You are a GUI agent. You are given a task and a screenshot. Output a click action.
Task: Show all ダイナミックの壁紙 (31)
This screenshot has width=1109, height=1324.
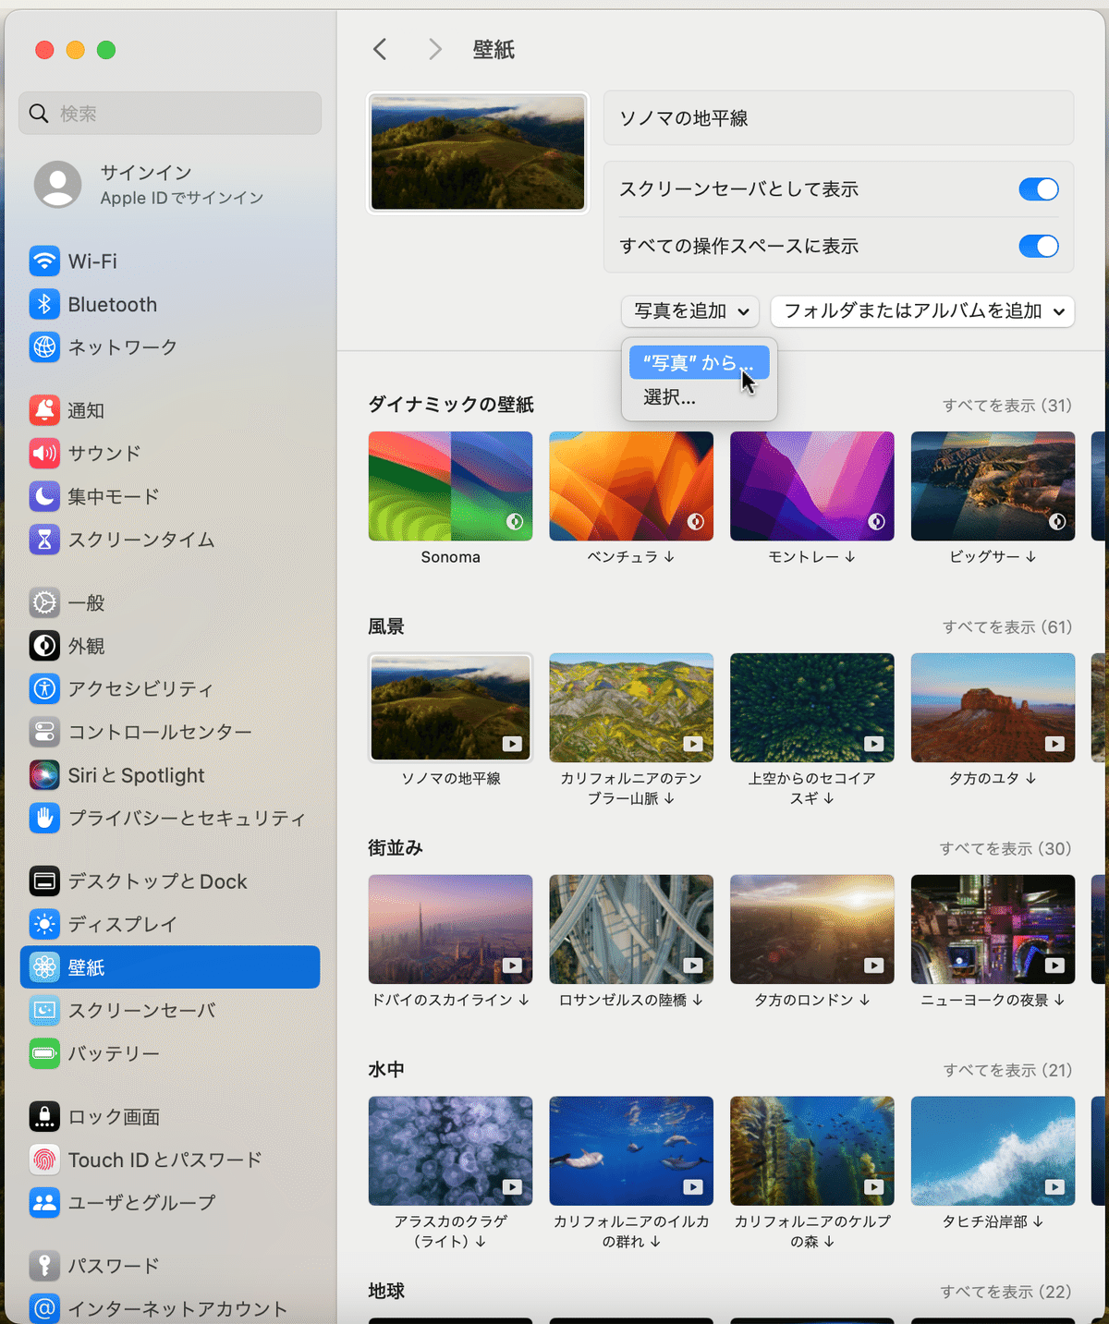[1007, 406]
